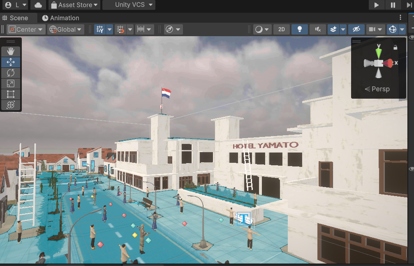The height and width of the screenshot is (266, 414).
Task: Select the Transform tool
Action: tap(11, 105)
